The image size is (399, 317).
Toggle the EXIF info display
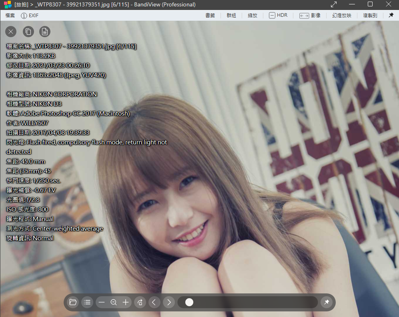[30, 16]
